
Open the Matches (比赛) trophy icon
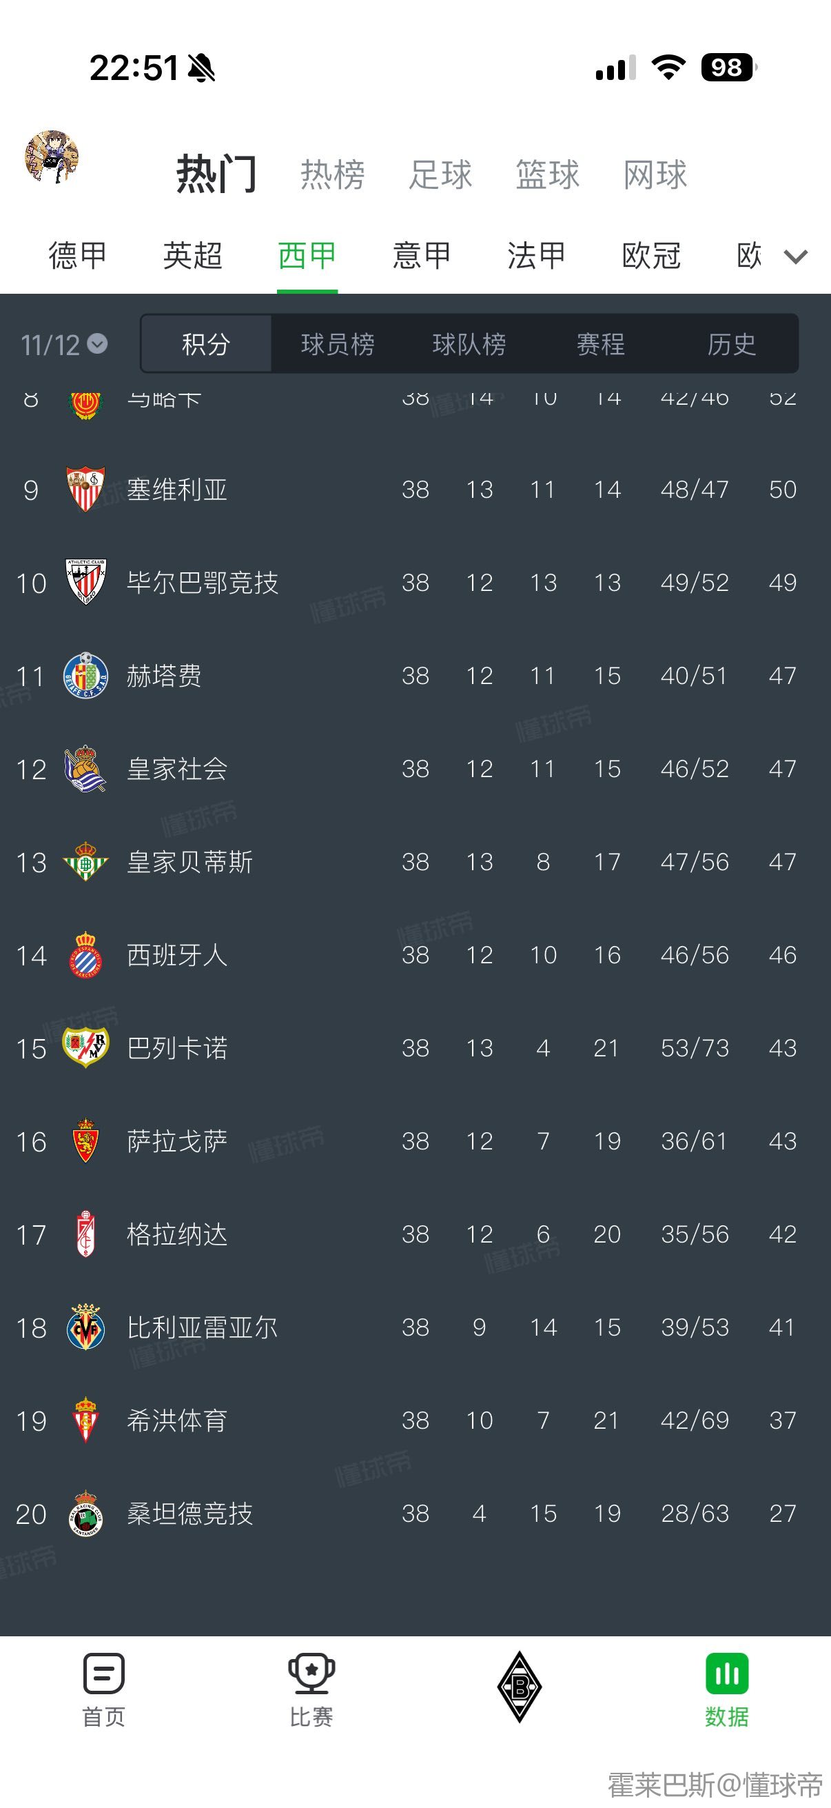pos(311,1674)
